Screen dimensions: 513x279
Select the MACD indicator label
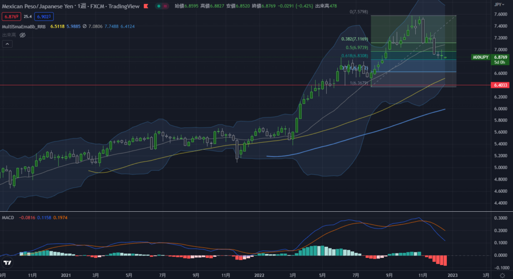[9, 218]
